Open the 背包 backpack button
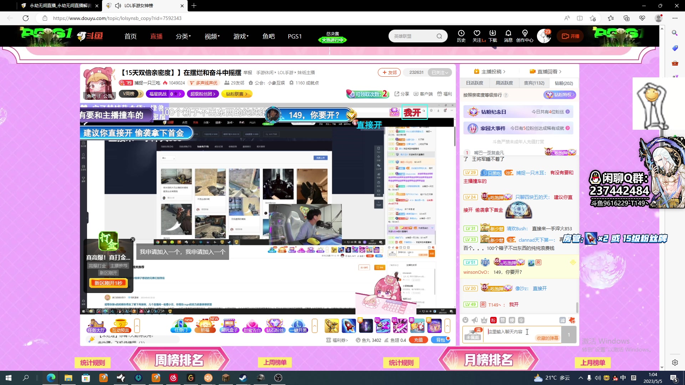 [x=441, y=340]
